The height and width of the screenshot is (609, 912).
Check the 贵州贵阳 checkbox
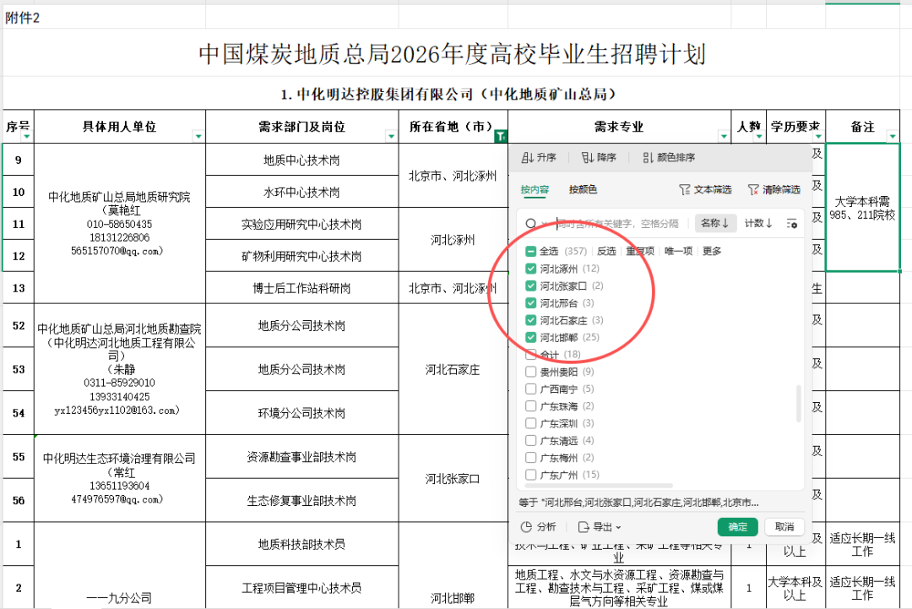[x=531, y=372]
